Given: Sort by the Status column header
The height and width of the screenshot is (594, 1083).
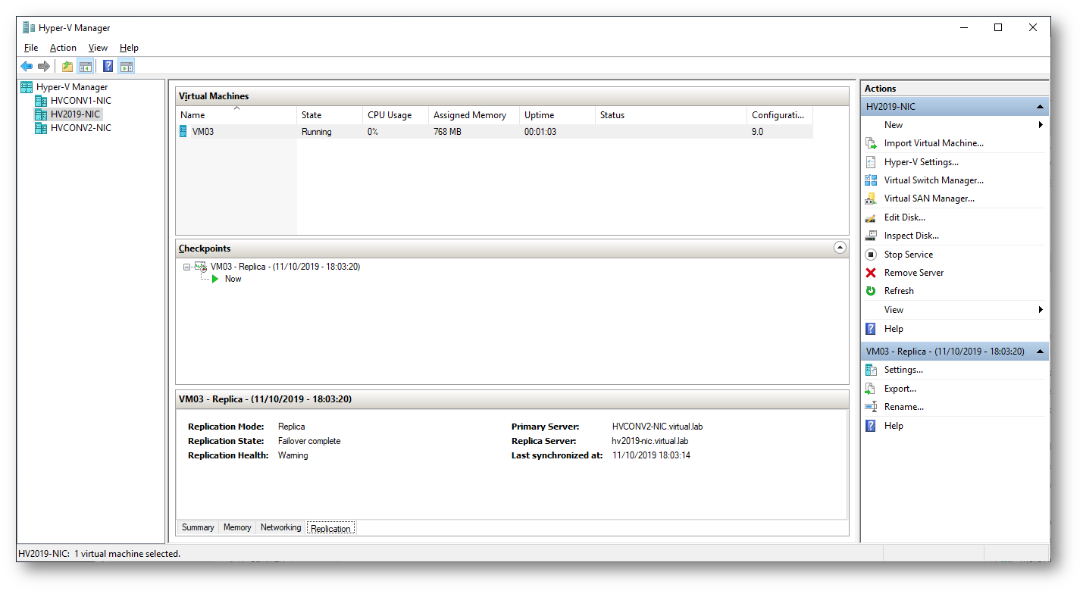Looking at the screenshot, I should click(x=671, y=115).
